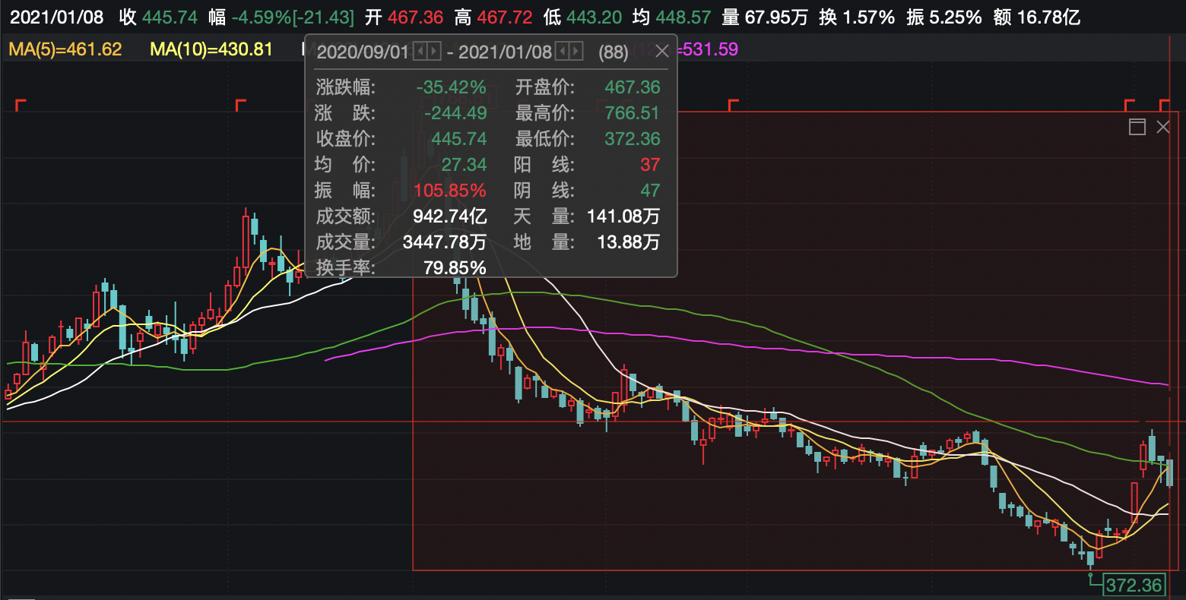
Task: Click the (88) period count in popup
Action: 613,52
